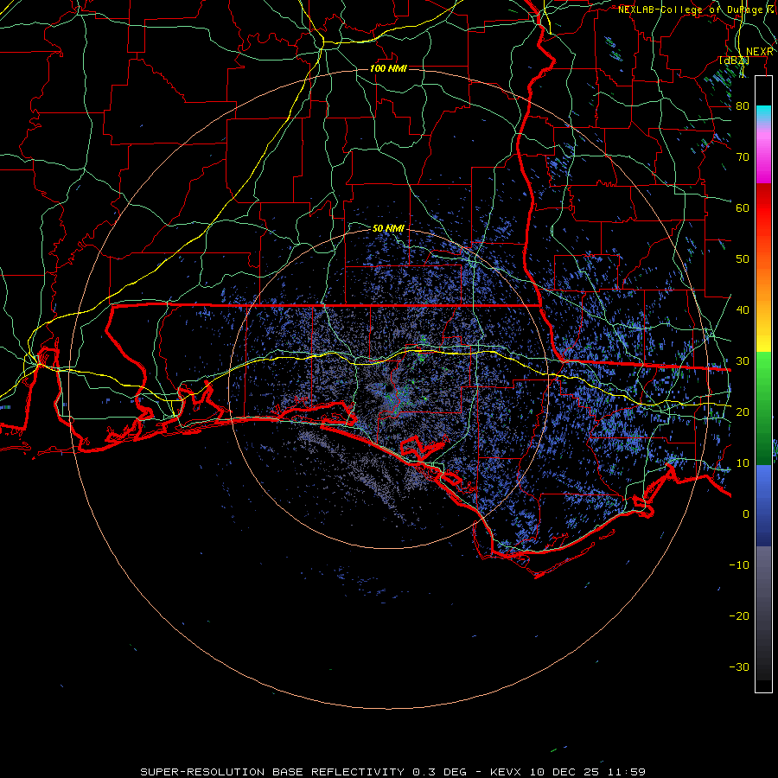Image resolution: width=778 pixels, height=778 pixels.
Task: Click the 80 dBZ scale value
Action: tap(743, 106)
